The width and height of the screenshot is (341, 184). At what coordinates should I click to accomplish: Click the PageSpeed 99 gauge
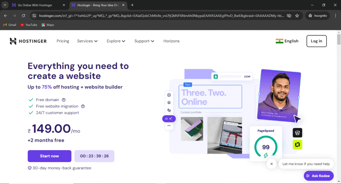266,147
